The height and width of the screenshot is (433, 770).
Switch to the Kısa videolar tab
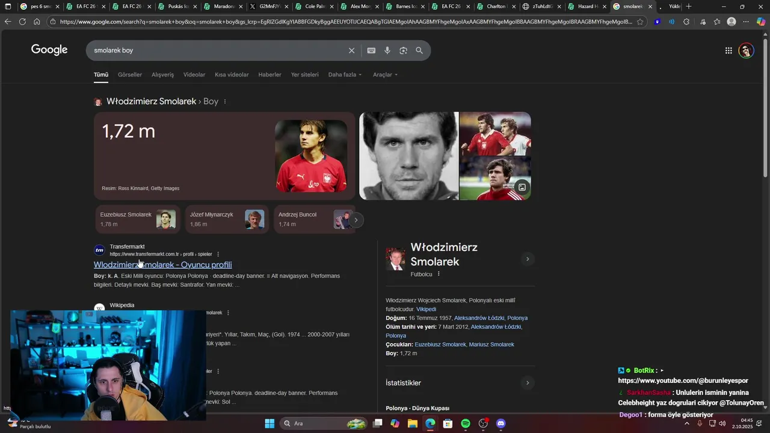[x=232, y=75]
